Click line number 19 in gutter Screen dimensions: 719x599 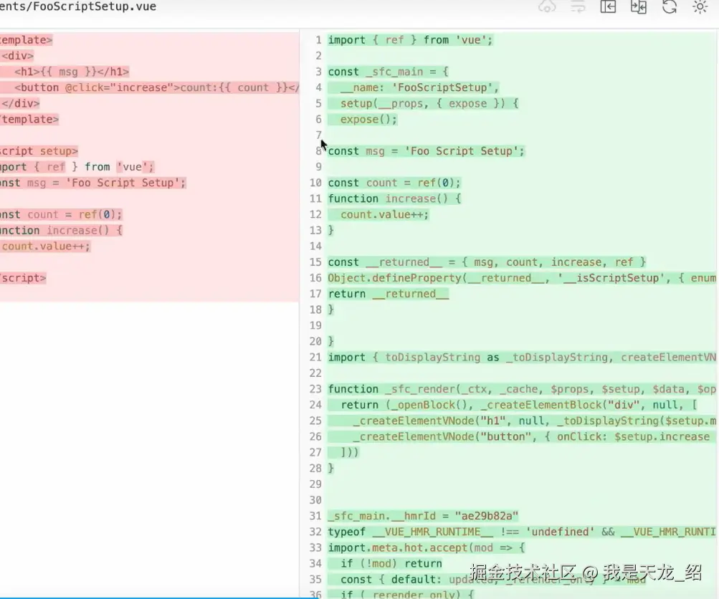pos(315,325)
